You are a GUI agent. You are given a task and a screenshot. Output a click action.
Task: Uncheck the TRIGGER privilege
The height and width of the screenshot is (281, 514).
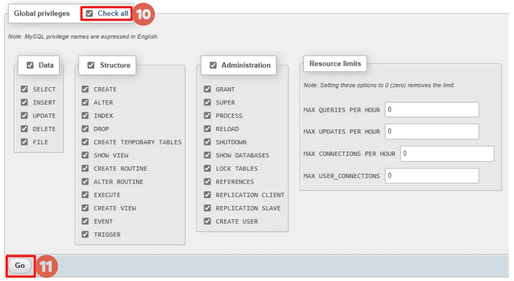pyautogui.click(x=85, y=234)
